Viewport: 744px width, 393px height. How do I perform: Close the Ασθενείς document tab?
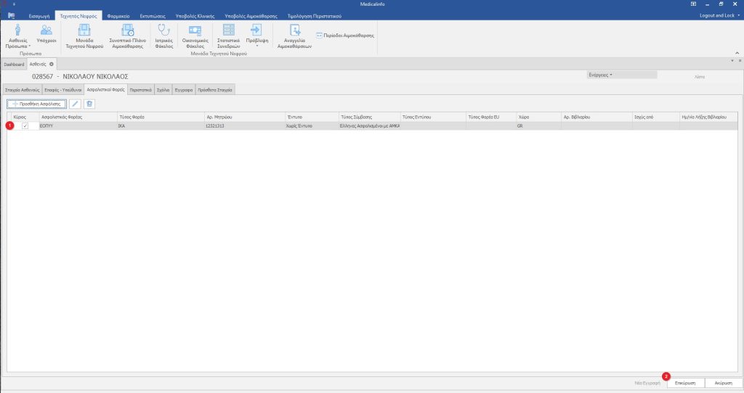52,64
